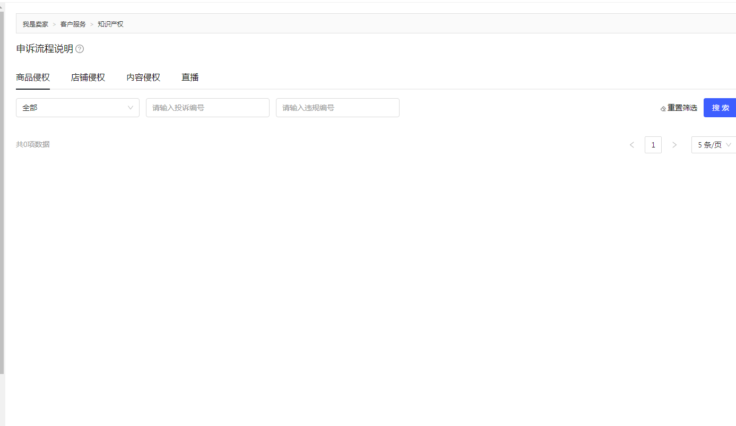Click 知识产权 breadcrumb item
The height and width of the screenshot is (426, 736).
[x=110, y=24]
